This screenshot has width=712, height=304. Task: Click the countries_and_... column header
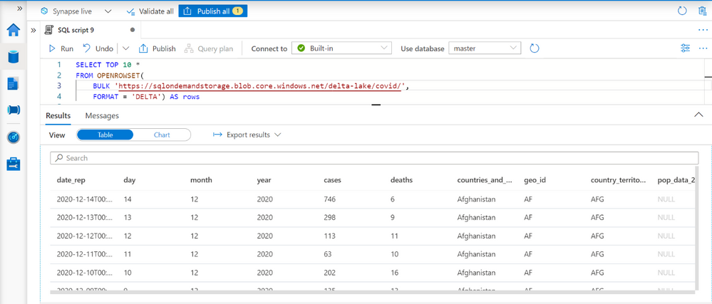point(486,180)
